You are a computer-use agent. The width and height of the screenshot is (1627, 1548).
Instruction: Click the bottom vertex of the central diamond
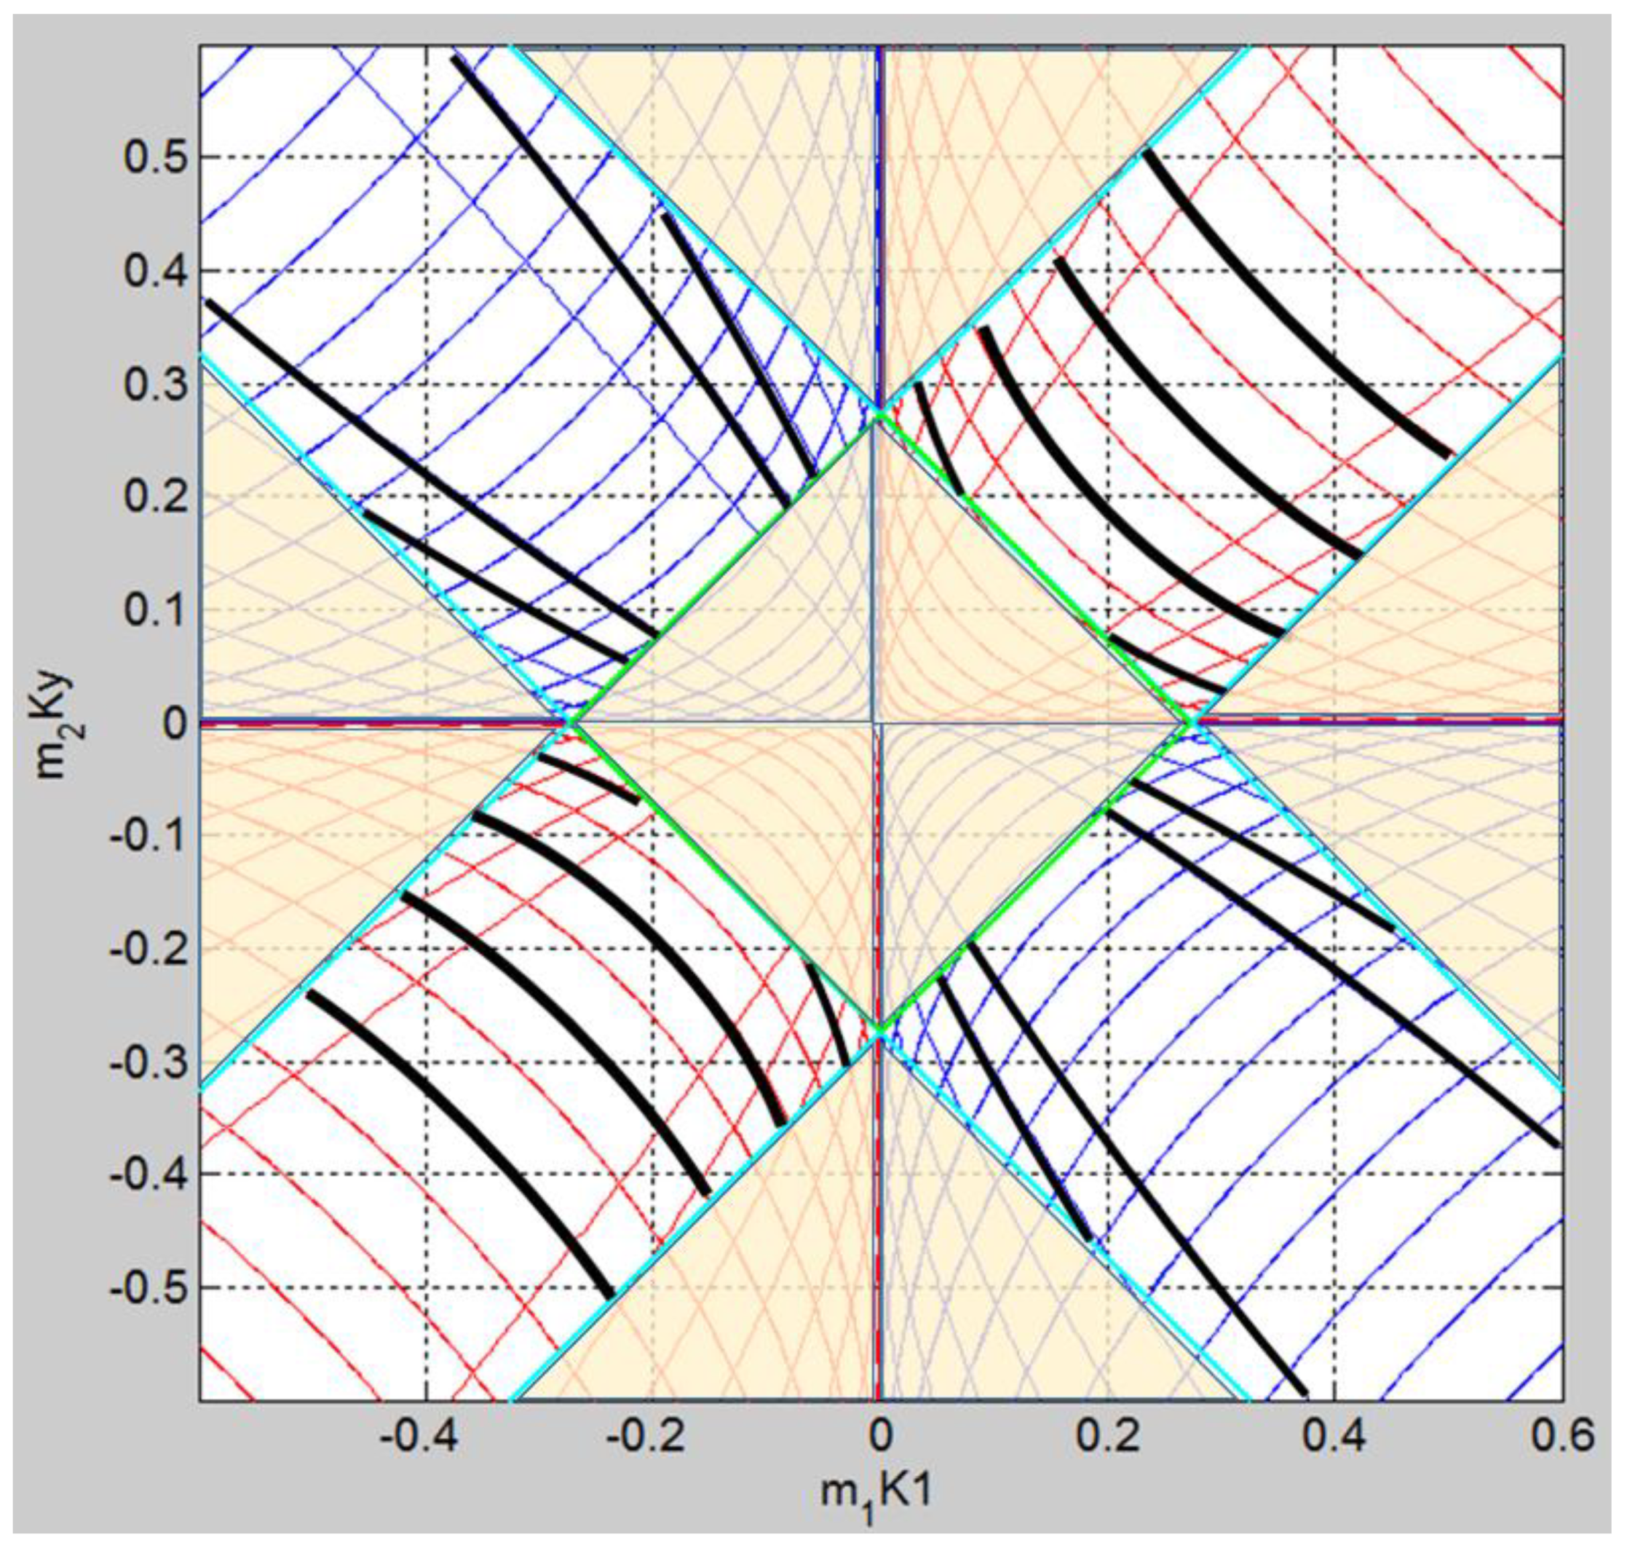879,1031
